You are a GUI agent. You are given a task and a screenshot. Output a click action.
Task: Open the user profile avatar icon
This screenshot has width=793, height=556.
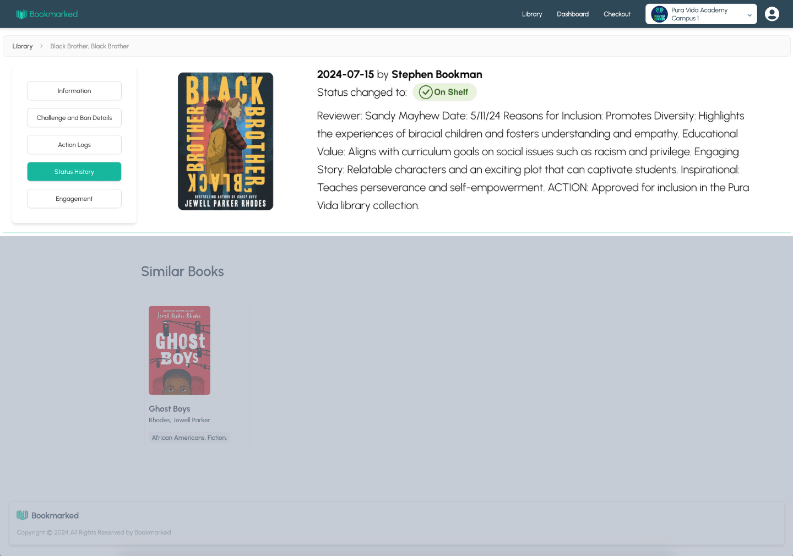[x=772, y=14]
